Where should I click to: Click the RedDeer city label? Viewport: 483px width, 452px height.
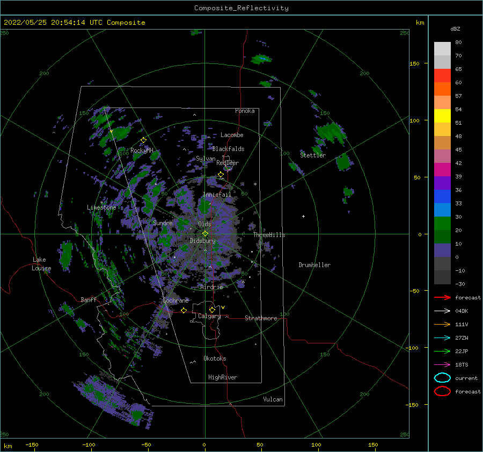point(228,163)
